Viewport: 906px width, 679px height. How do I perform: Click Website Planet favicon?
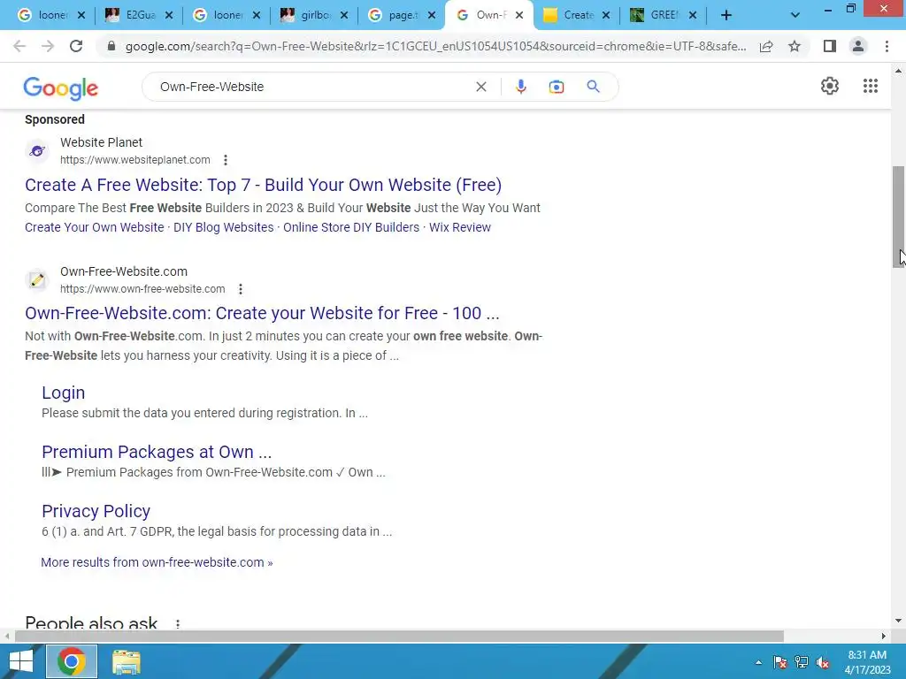click(37, 151)
